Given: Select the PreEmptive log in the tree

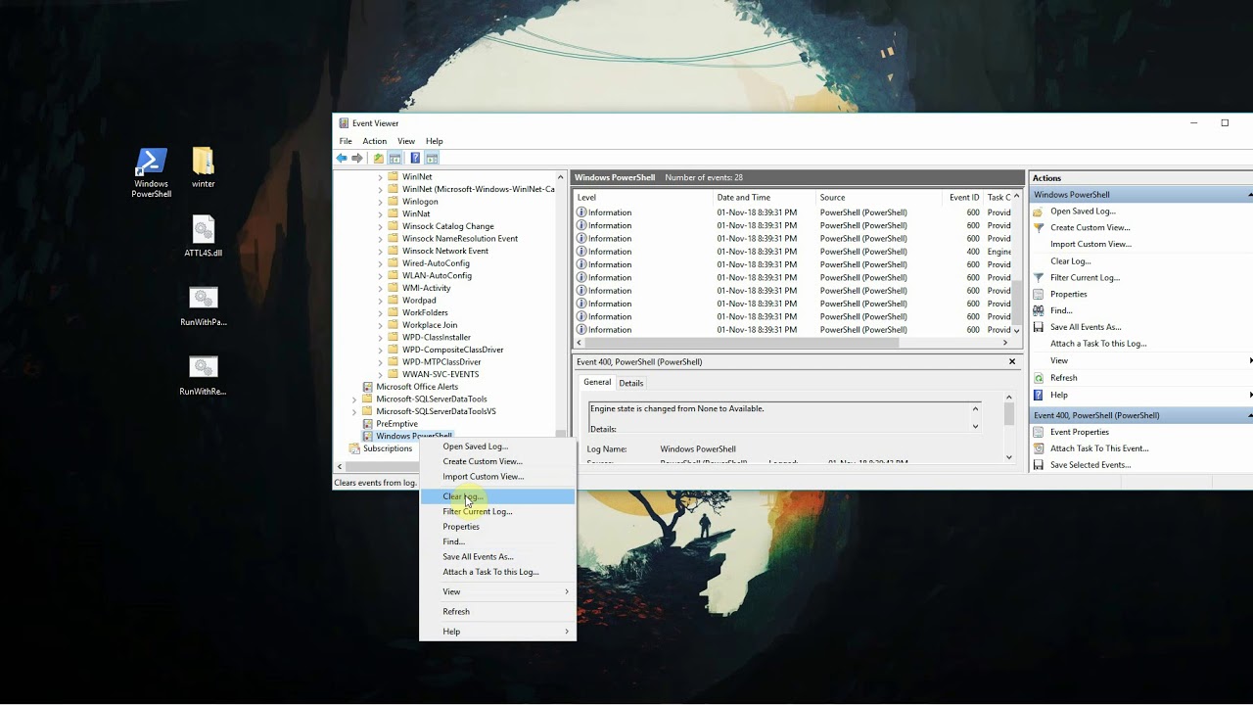Looking at the screenshot, I should tap(396, 424).
